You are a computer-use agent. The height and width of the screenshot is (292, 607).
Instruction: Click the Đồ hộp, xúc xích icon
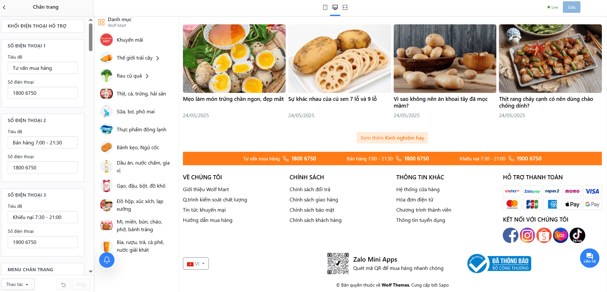pos(106,205)
